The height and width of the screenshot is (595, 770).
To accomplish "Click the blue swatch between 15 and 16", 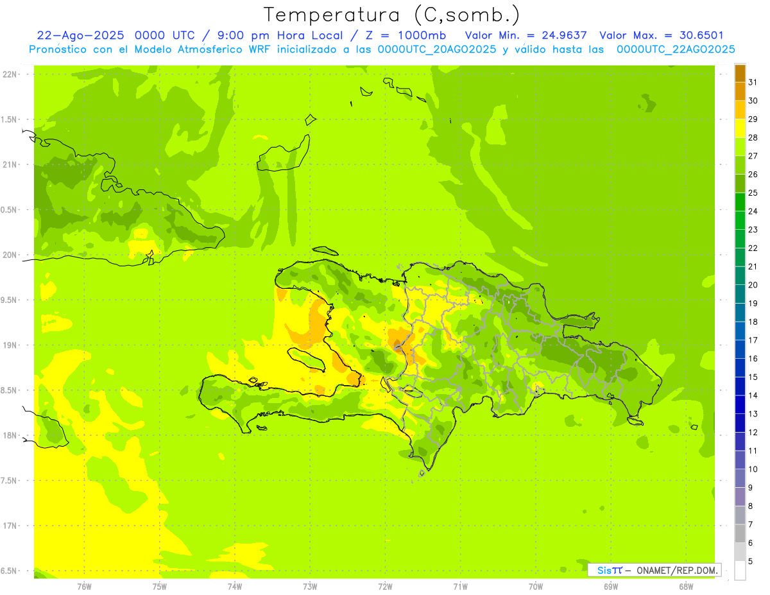I will point(740,368).
